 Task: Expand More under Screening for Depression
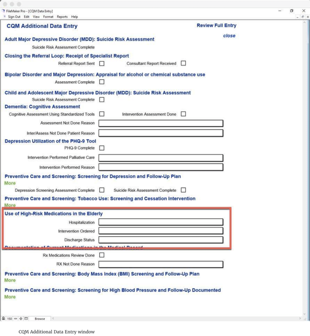coord(10,183)
